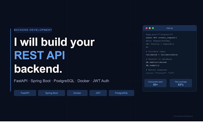Click the FastAPI tag button
The image size is (203, 123).
(x=25, y=93)
